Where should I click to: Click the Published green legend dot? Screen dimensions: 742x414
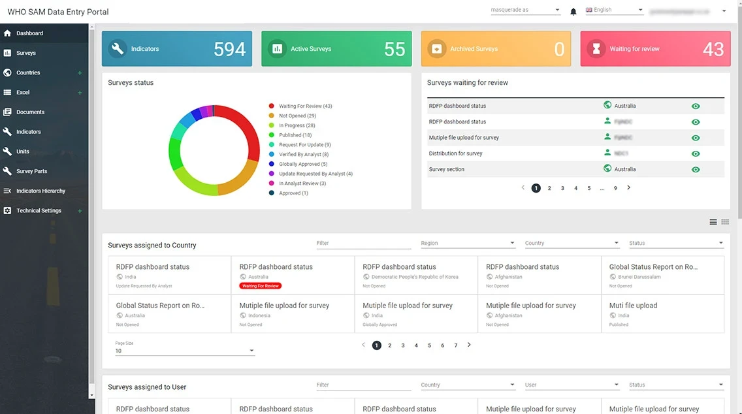pyautogui.click(x=271, y=135)
